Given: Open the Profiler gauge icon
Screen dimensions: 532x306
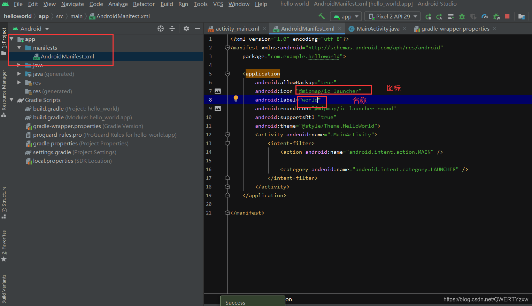Looking at the screenshot, I should [485, 16].
